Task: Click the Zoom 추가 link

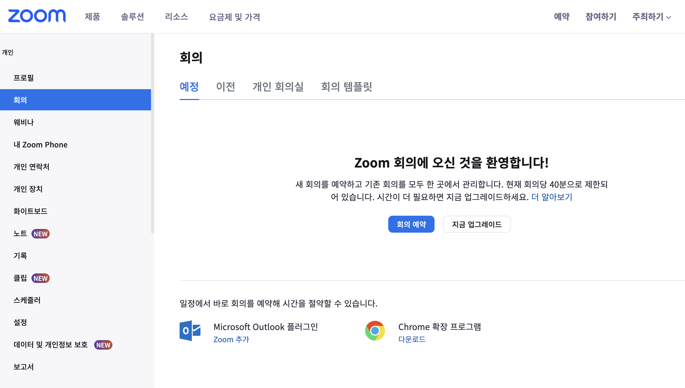Action: (231, 339)
